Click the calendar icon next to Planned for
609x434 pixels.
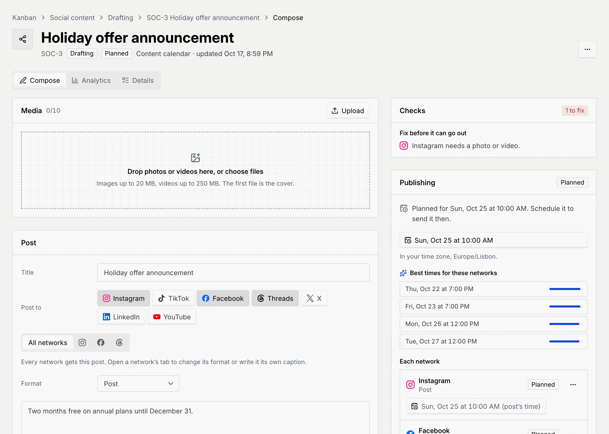404,208
